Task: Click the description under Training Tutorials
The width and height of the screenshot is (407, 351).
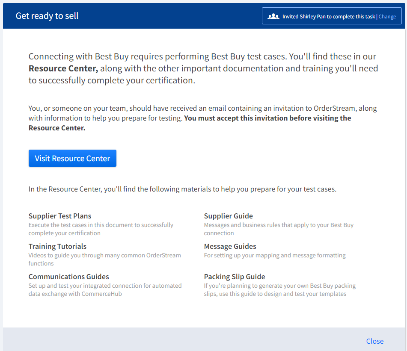Action: [x=104, y=259]
